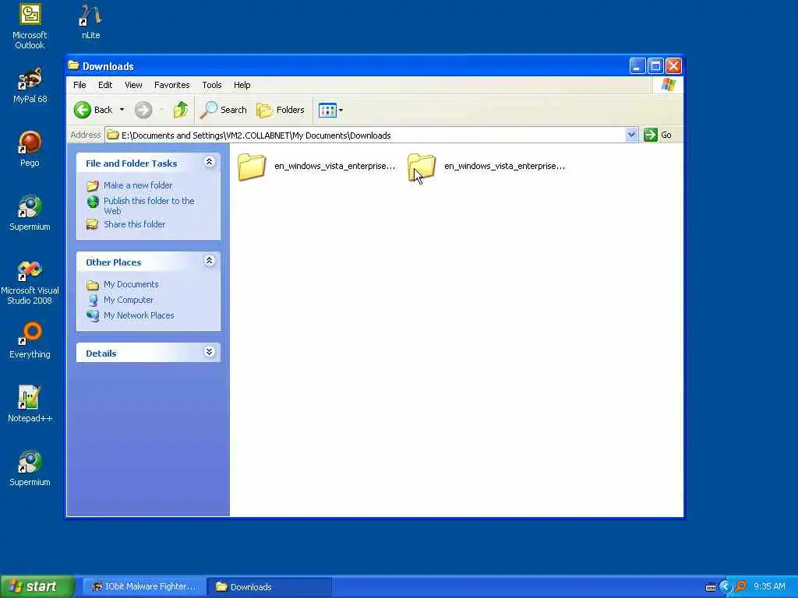Collapse the File and Folder Tasks panel
The image size is (798, 598).
point(209,162)
